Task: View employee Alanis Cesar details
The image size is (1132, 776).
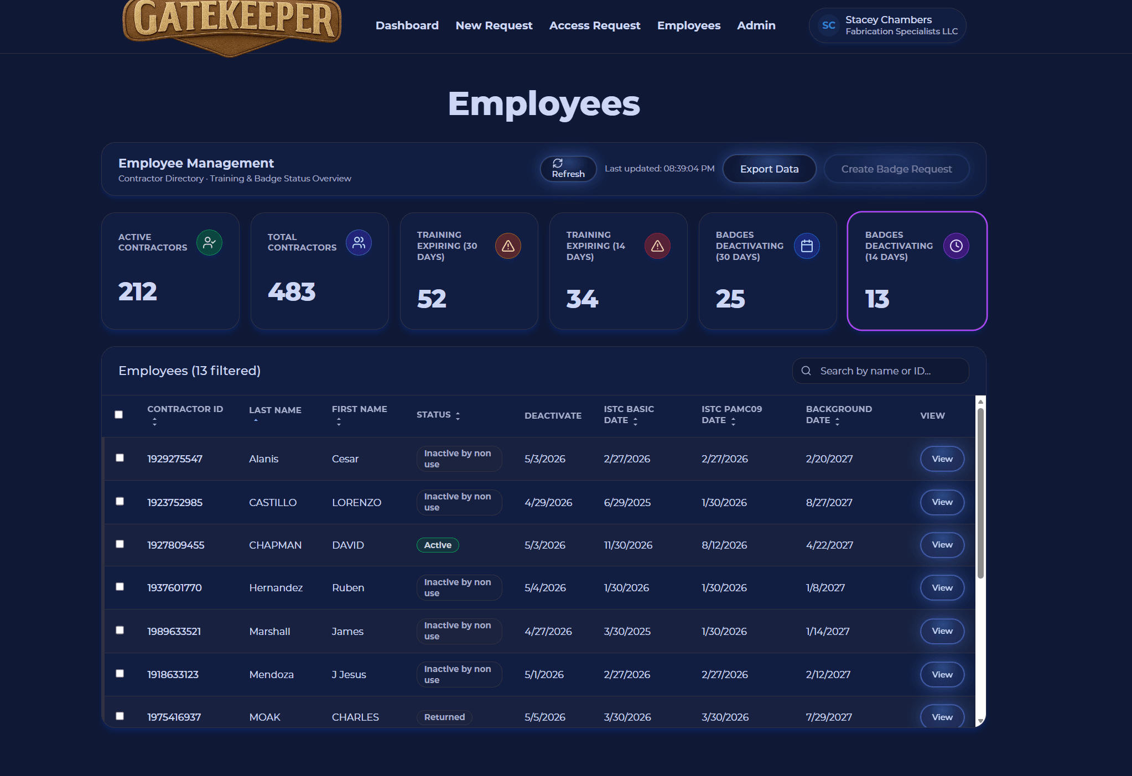Action: coord(942,459)
